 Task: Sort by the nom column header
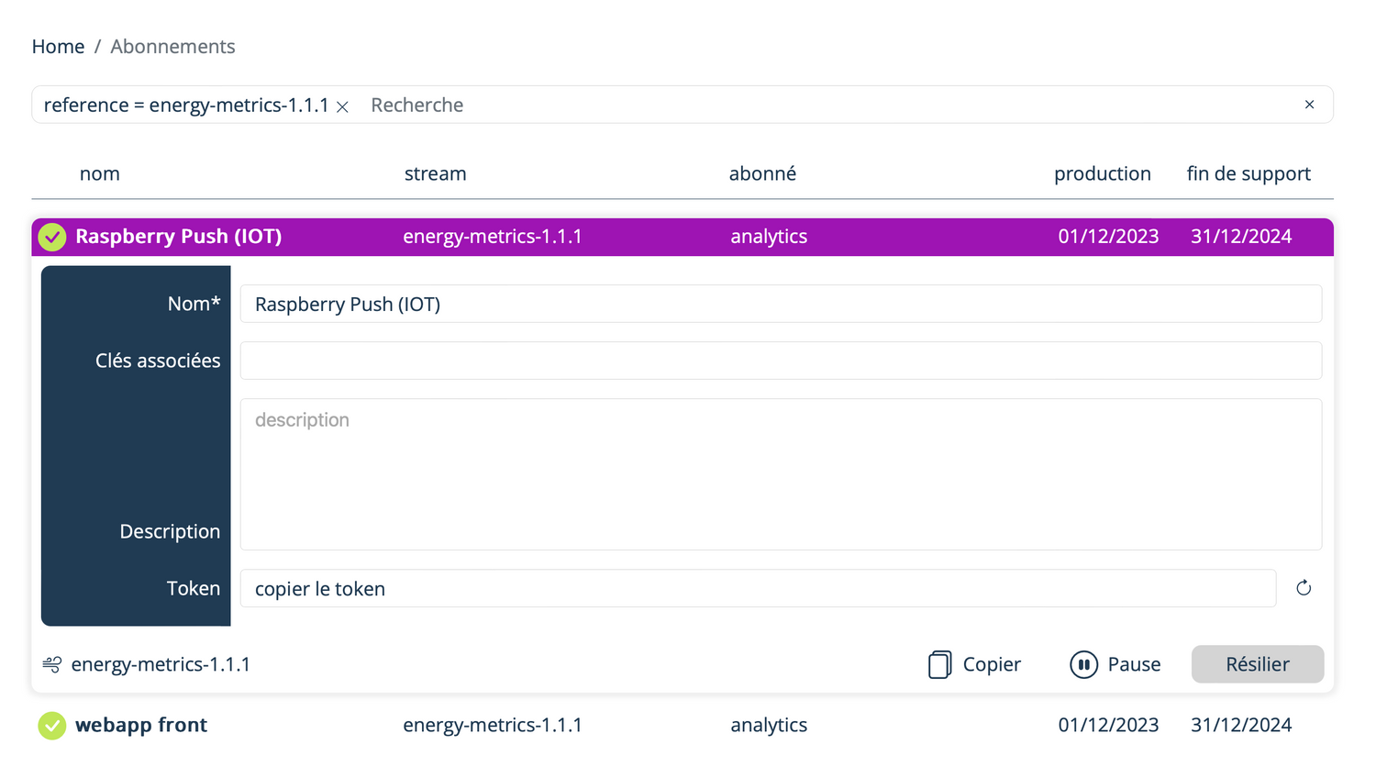click(x=100, y=173)
